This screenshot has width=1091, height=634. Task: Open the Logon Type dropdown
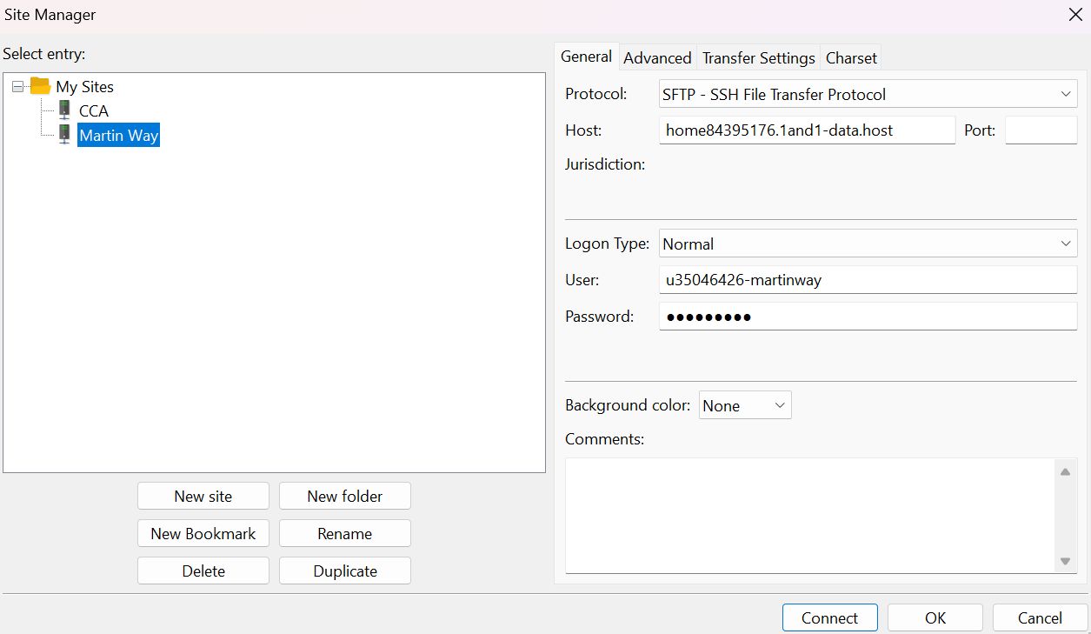pyautogui.click(x=868, y=244)
